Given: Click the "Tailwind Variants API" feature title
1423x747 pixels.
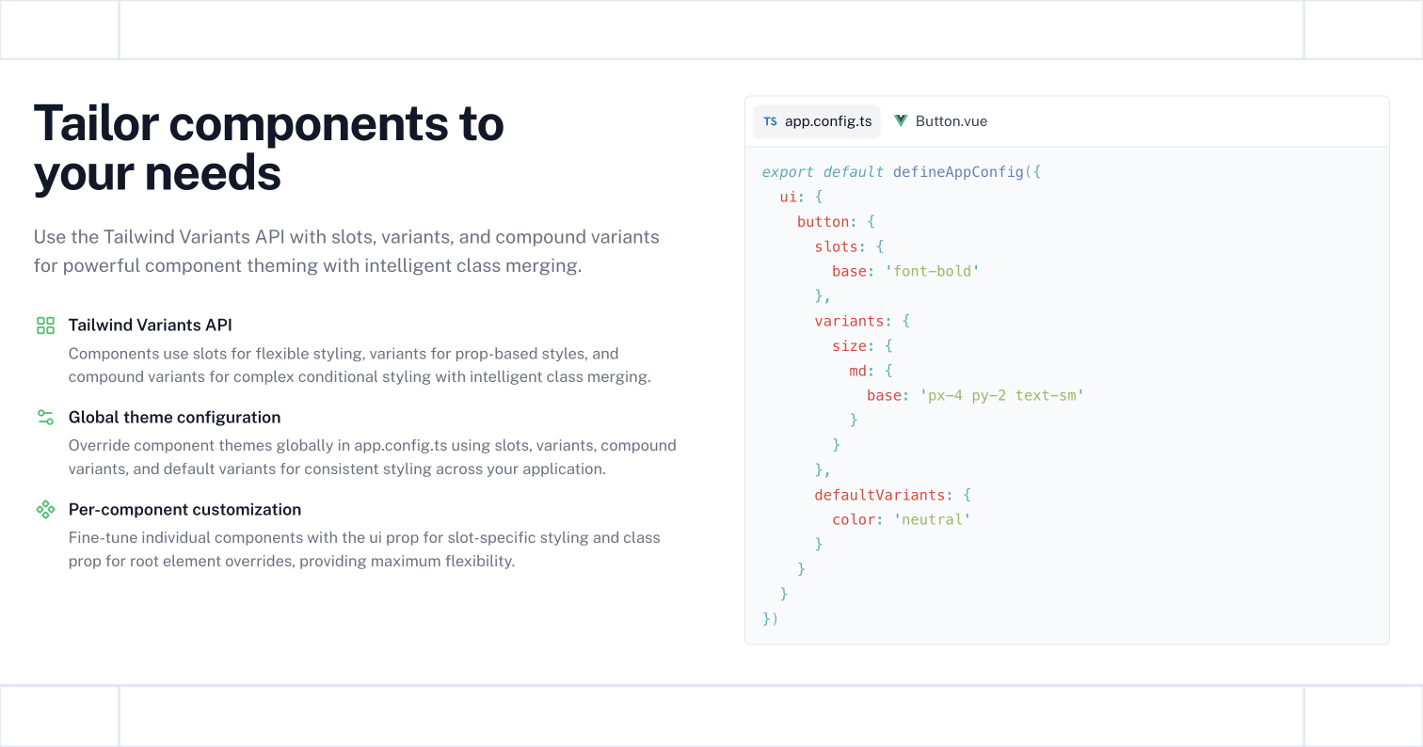Looking at the screenshot, I should point(150,326).
